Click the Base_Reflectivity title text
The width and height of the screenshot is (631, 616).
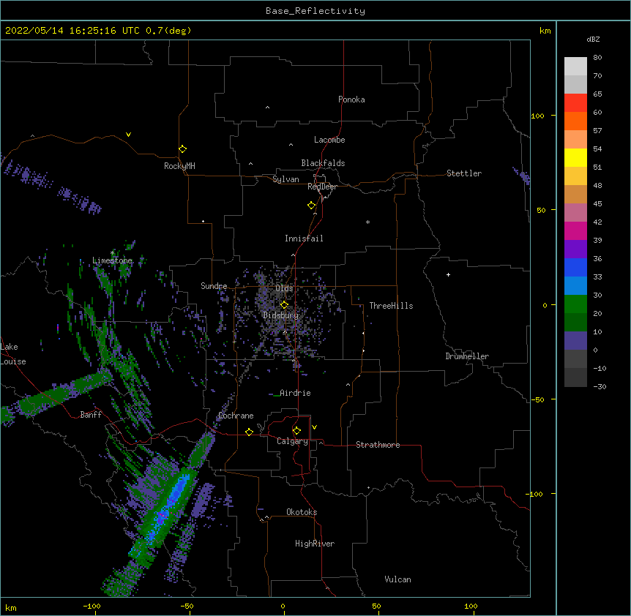(x=315, y=11)
